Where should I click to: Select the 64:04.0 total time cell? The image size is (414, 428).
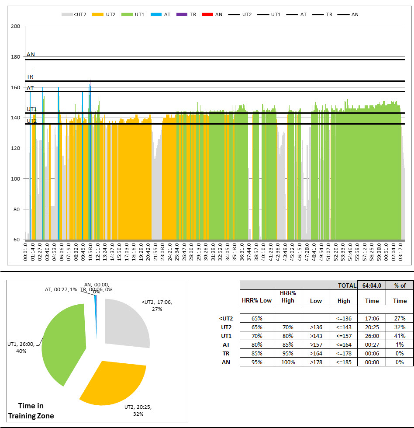pyautogui.click(x=372, y=285)
